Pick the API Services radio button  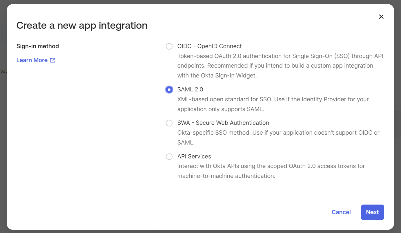tap(169, 157)
